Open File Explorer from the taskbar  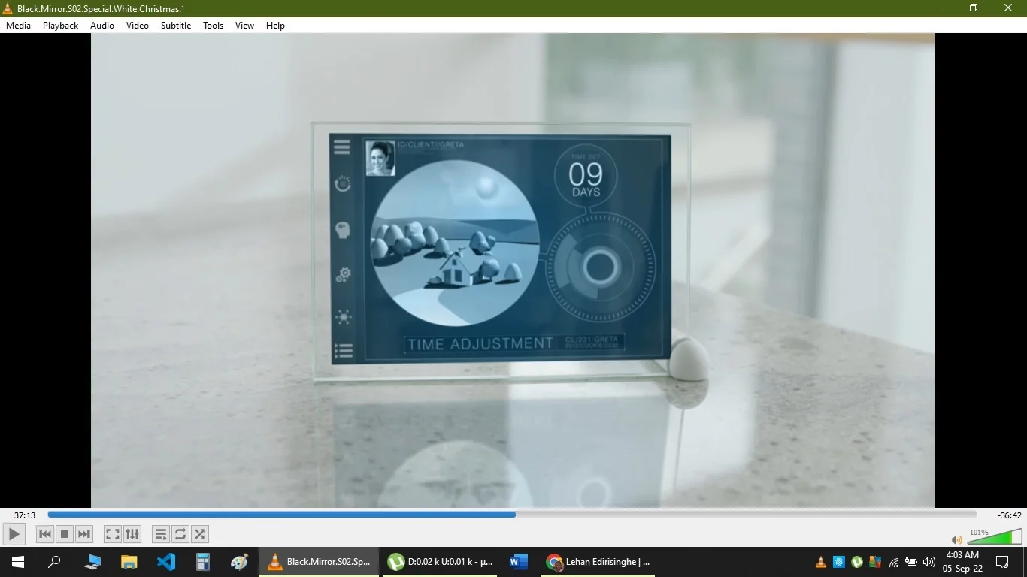pos(129,562)
